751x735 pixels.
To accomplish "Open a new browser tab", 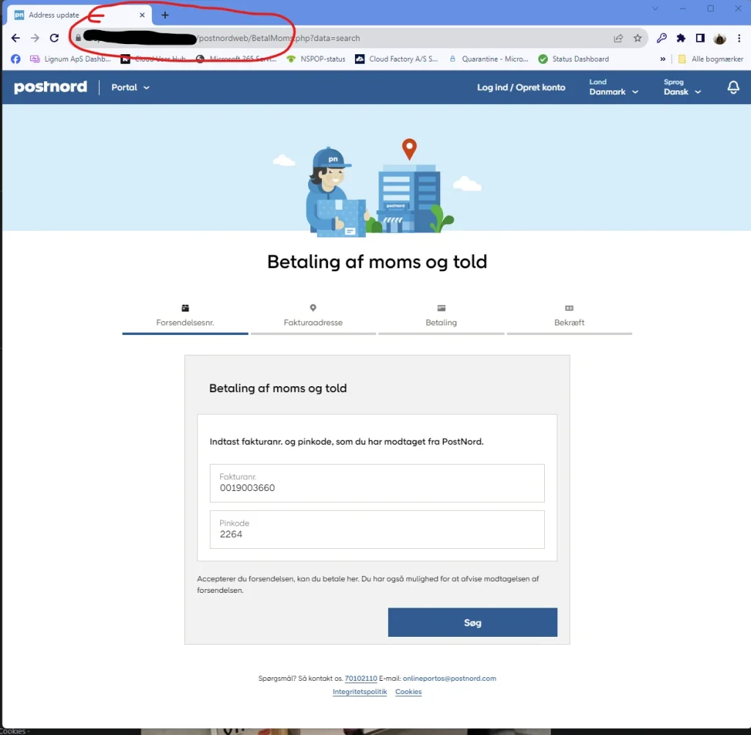I will (165, 15).
